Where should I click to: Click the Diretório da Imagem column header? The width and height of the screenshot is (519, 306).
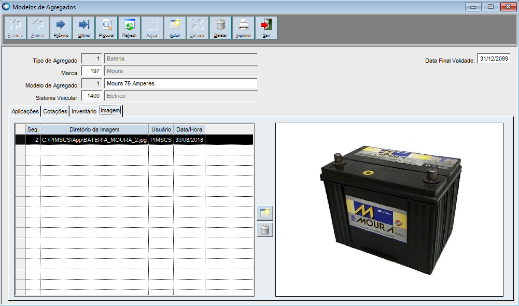[x=94, y=129]
